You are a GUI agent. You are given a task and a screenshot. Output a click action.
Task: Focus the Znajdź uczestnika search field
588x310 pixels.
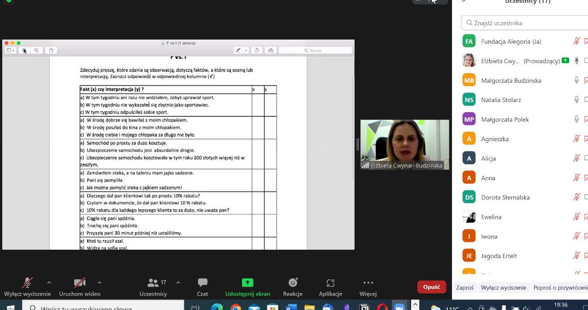coord(525,23)
